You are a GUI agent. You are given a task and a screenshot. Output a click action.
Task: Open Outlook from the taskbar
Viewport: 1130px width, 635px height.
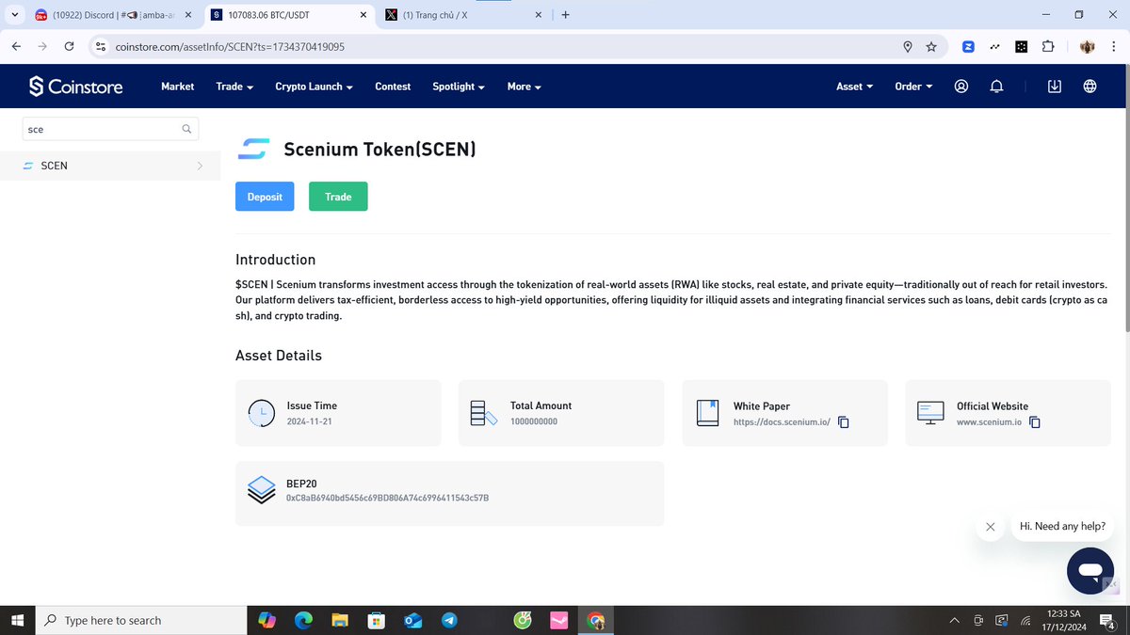coord(412,620)
